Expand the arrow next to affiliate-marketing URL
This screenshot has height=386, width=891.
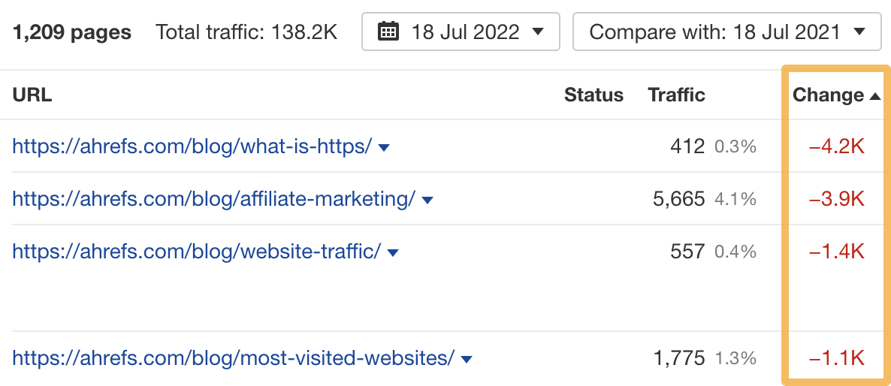click(x=427, y=201)
